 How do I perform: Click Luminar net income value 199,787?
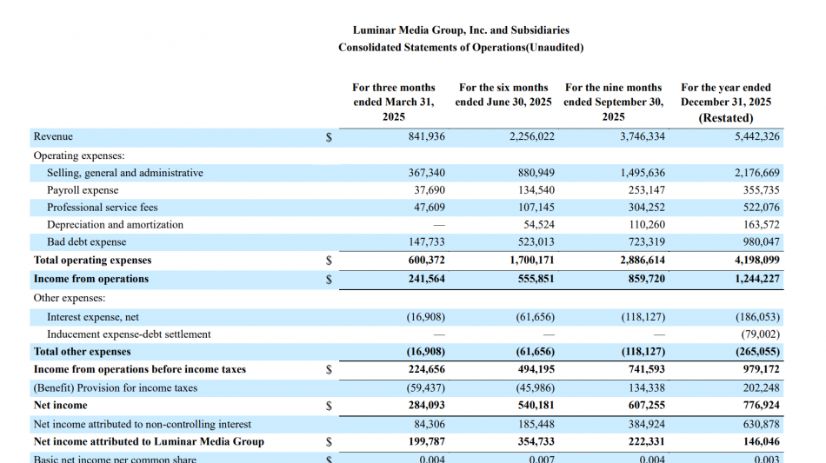426,441
